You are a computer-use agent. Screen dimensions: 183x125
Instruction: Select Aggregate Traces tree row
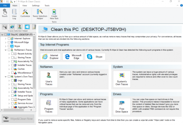pos(22,107)
